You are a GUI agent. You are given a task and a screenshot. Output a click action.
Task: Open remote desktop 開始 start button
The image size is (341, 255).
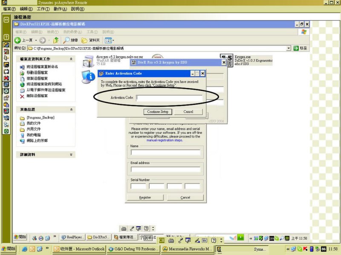20,237
